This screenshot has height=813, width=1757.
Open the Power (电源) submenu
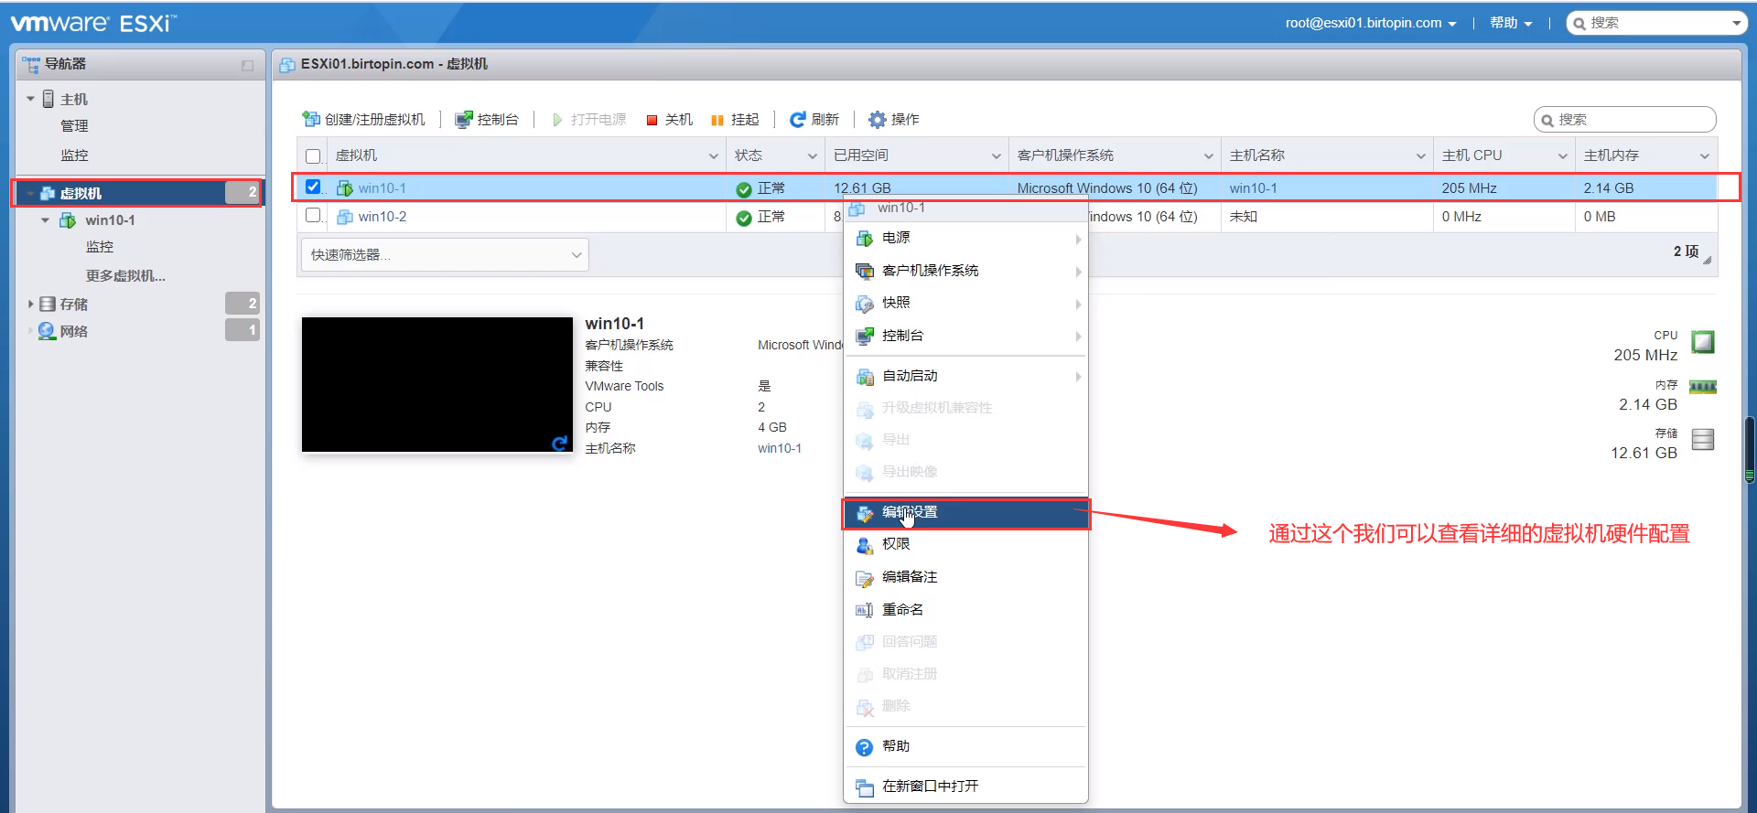click(x=965, y=238)
